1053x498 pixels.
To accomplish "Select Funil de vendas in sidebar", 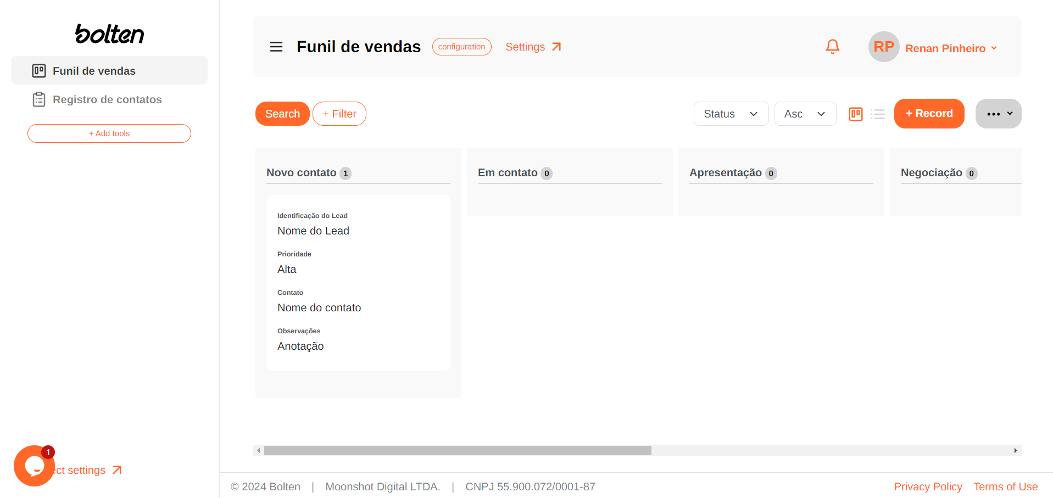I will (x=109, y=70).
